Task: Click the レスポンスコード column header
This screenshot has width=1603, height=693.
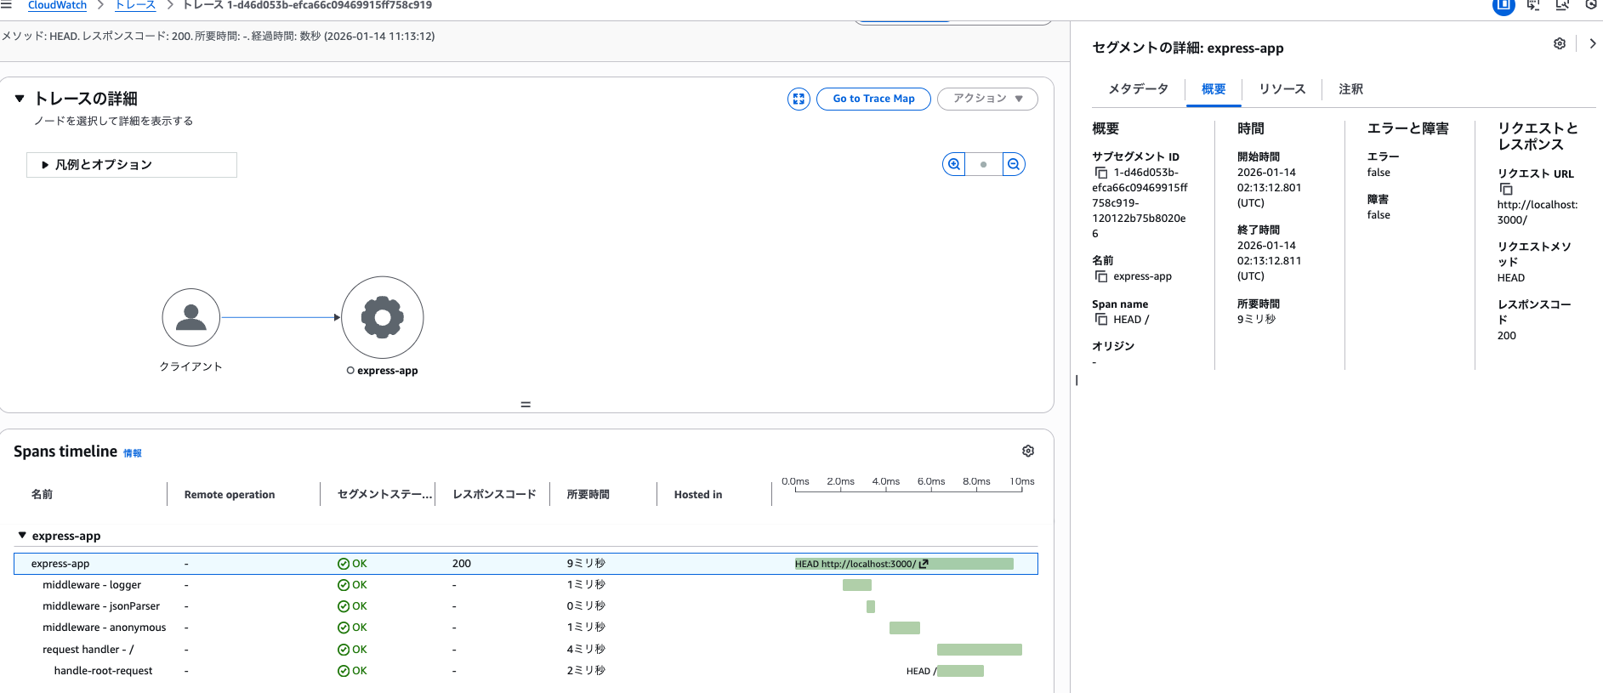Action: coord(494,495)
